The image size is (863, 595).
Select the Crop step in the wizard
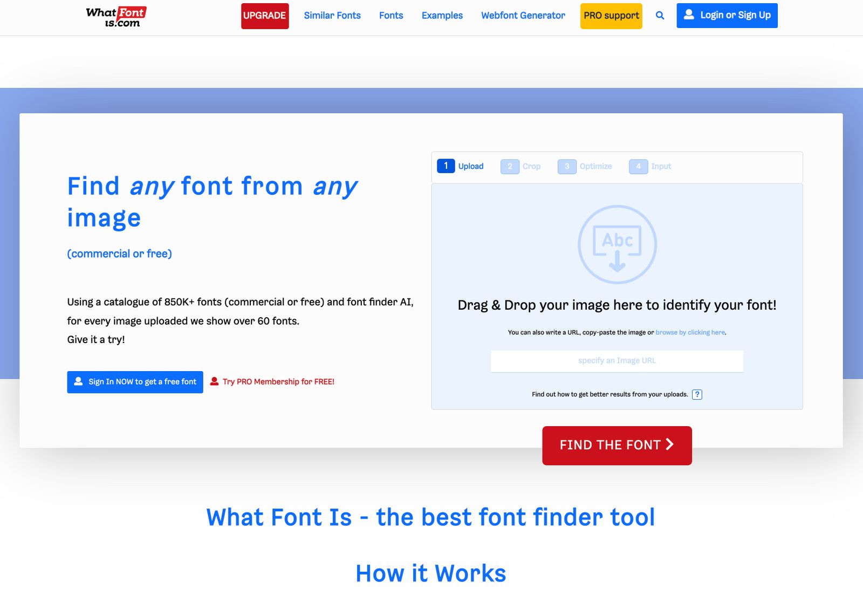tap(522, 166)
